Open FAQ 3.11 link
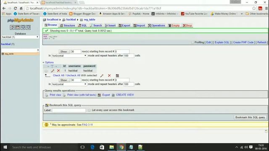The image size is (269, 151). click(x=87, y=125)
